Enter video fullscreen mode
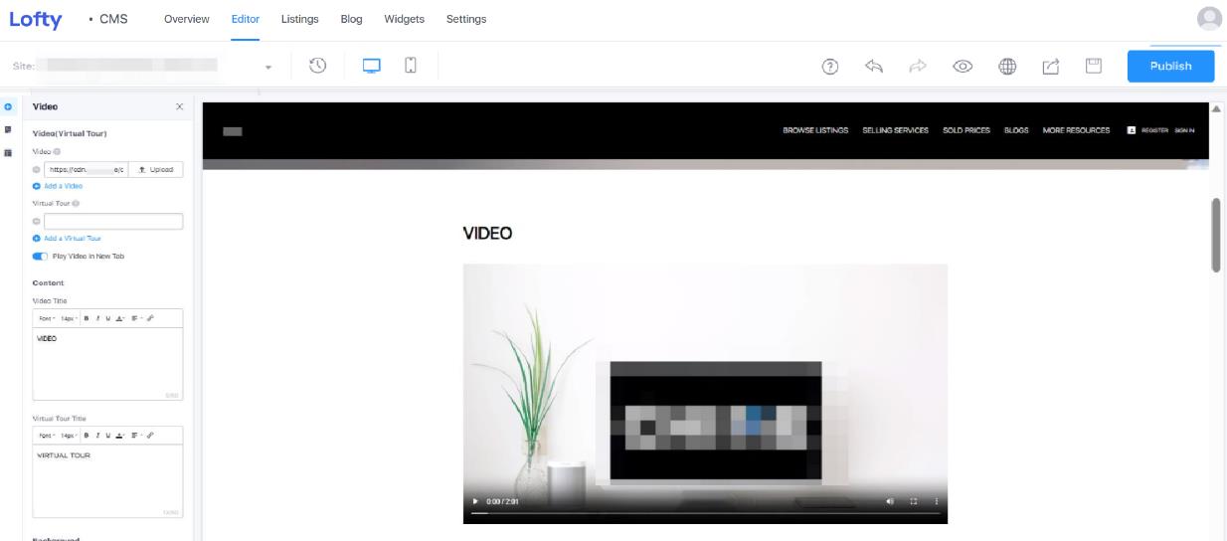 (x=914, y=501)
